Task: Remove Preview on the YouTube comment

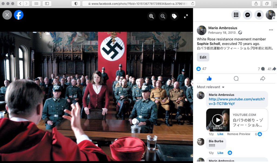Action: [x=239, y=134]
